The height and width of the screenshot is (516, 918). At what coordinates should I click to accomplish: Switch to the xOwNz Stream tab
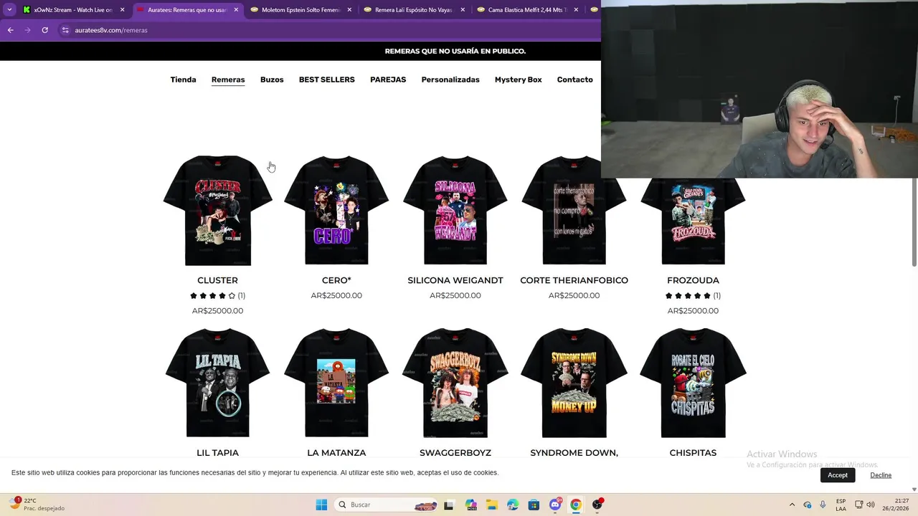[x=73, y=10]
